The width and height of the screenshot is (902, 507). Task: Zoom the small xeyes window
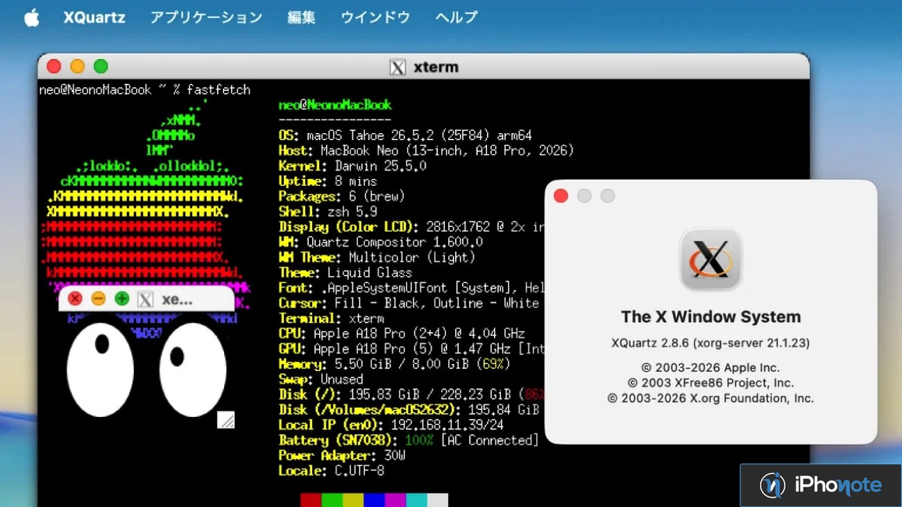pos(122,299)
